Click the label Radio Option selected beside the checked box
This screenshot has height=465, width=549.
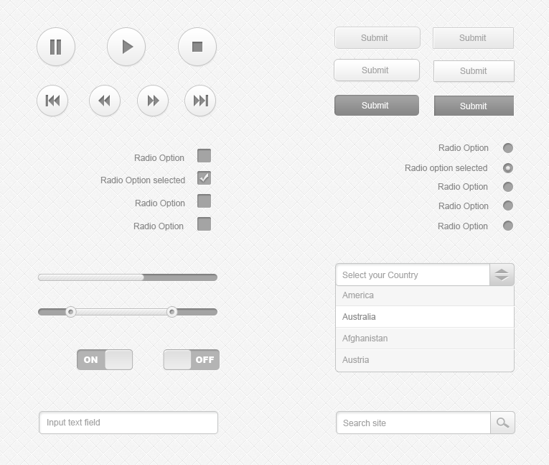point(143,180)
